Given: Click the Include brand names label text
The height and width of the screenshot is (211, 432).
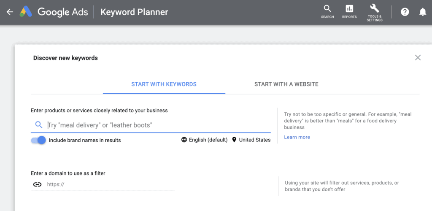Looking at the screenshot, I should pyautogui.click(x=85, y=140).
